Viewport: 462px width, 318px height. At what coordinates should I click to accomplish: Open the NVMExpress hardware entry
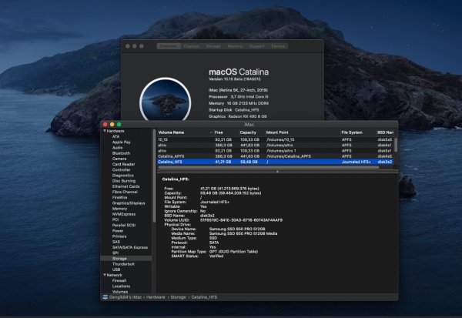click(125, 213)
